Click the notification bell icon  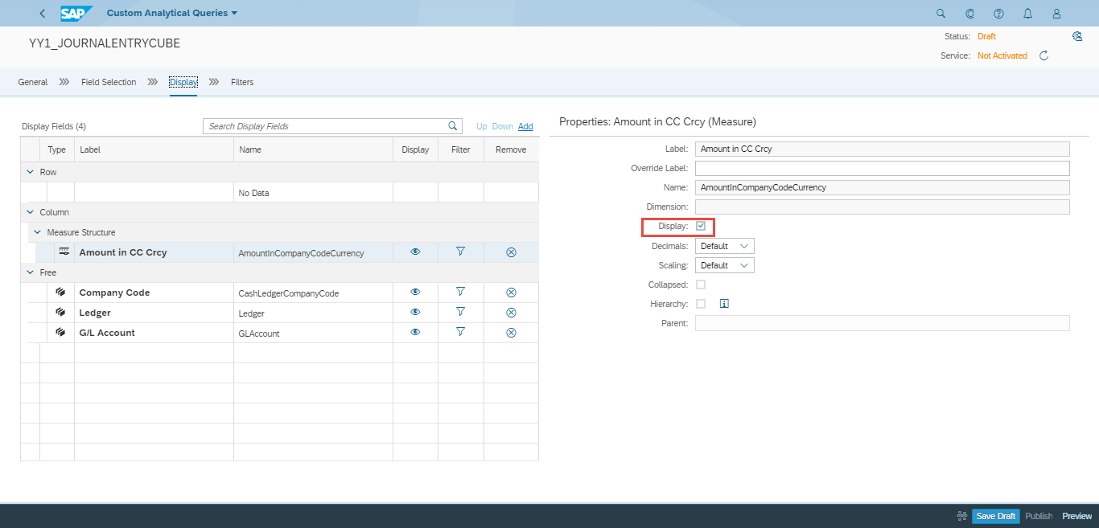(x=1027, y=13)
